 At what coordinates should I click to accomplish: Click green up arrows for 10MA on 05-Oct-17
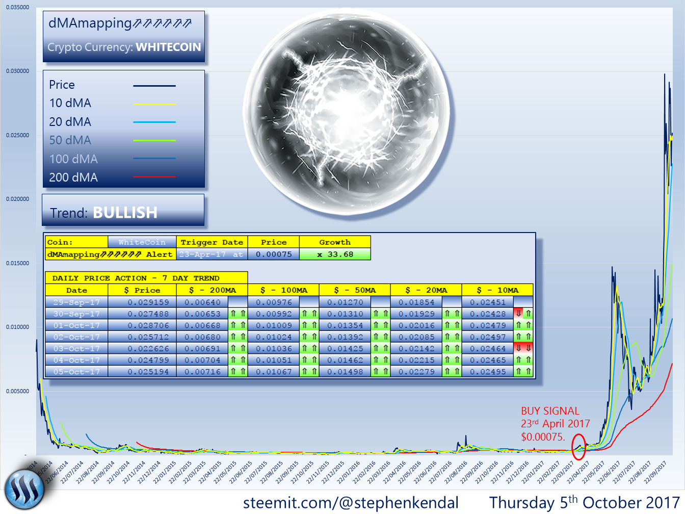pyautogui.click(x=523, y=372)
